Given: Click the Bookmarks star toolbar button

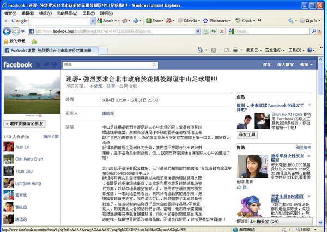Looking at the screenshot, I should [216, 21].
